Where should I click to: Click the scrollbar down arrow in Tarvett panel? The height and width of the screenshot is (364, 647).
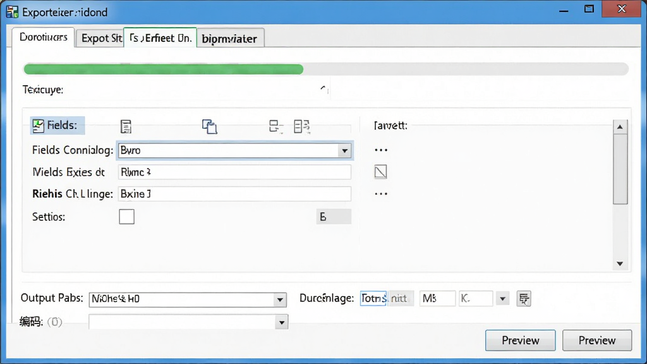(620, 264)
